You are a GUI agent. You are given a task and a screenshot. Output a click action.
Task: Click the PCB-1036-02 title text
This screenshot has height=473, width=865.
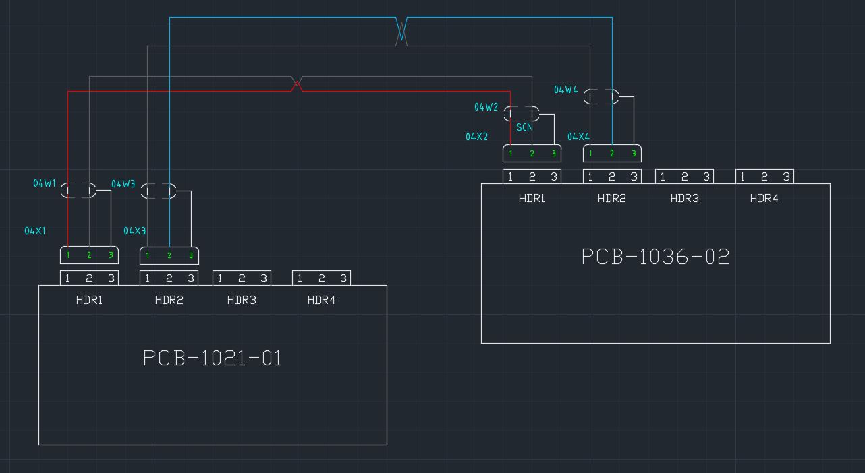[x=654, y=257]
